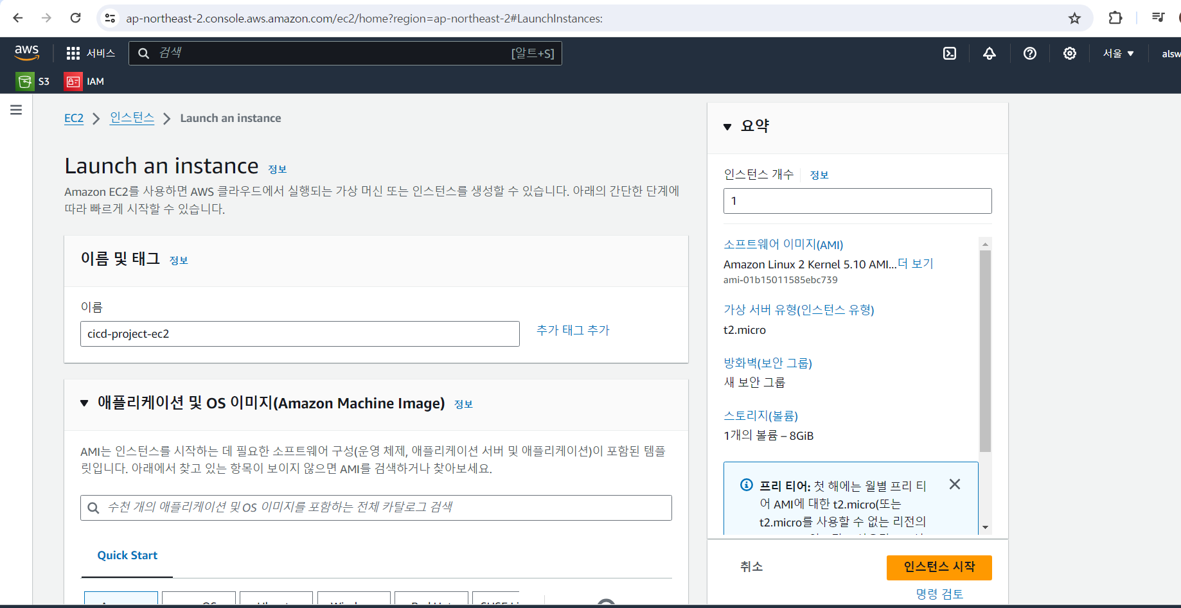The height and width of the screenshot is (608, 1181).
Task: Click 방화벽(보안 그룹) summary link
Action: [x=768, y=363]
